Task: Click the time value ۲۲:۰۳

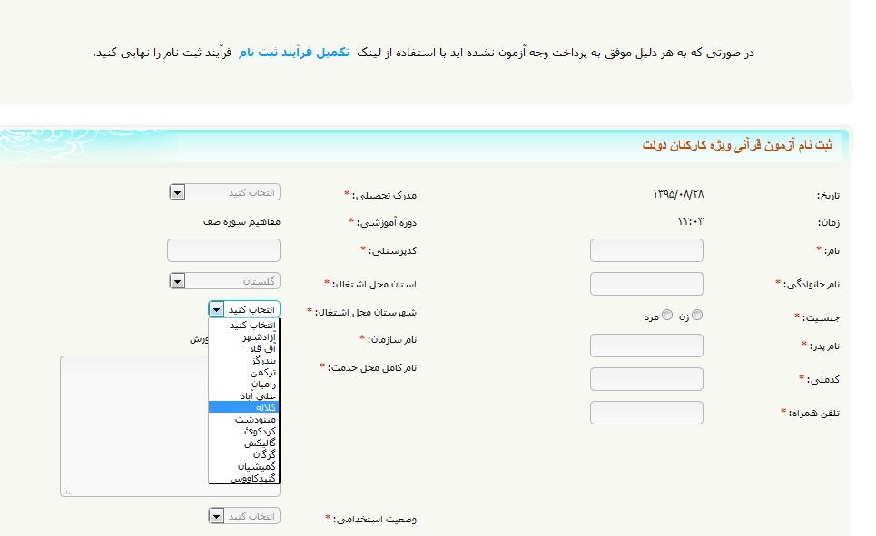Action: click(x=691, y=221)
